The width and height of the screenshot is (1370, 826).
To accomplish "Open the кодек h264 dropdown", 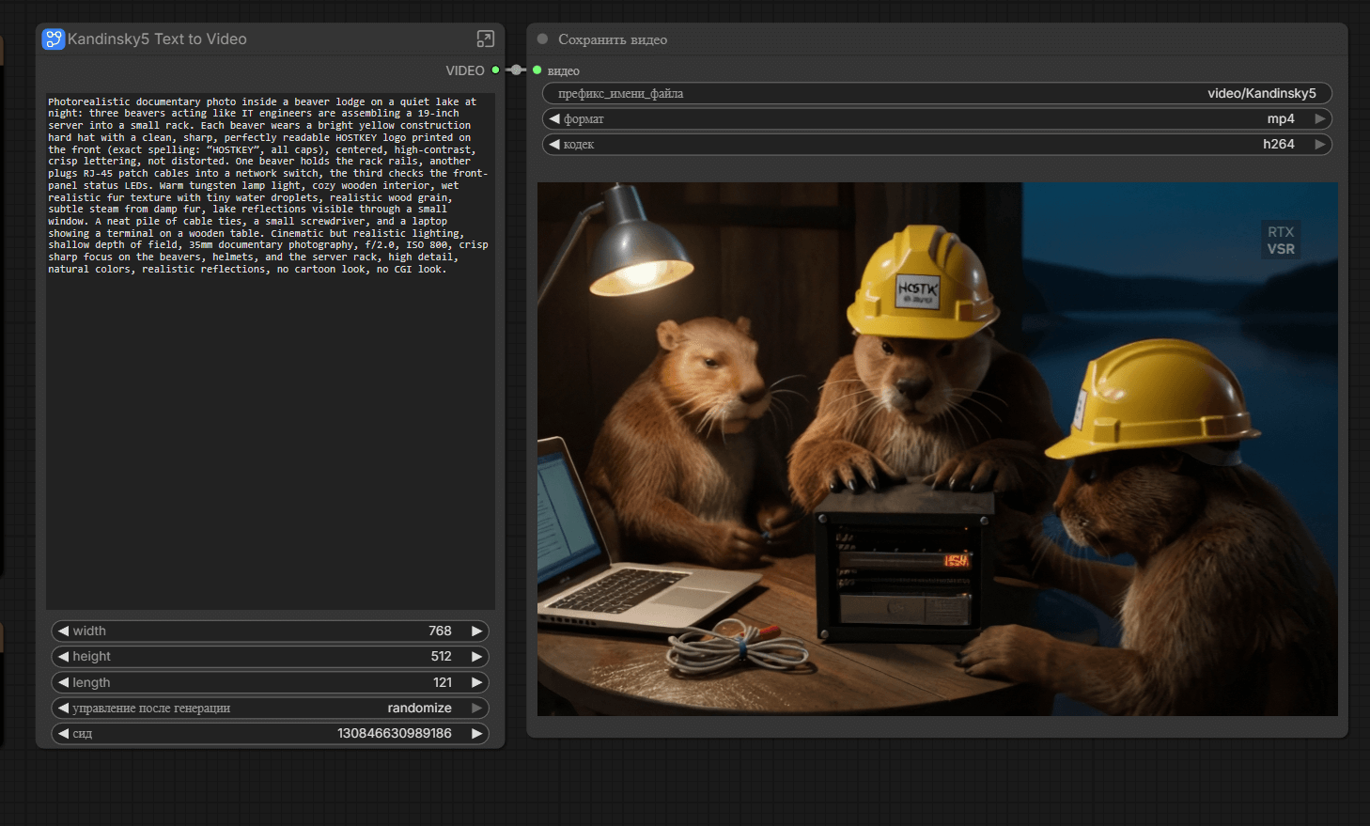I will pos(937,144).
